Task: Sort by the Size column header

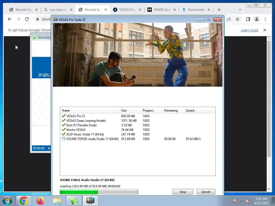Action: pyautogui.click(x=130, y=110)
